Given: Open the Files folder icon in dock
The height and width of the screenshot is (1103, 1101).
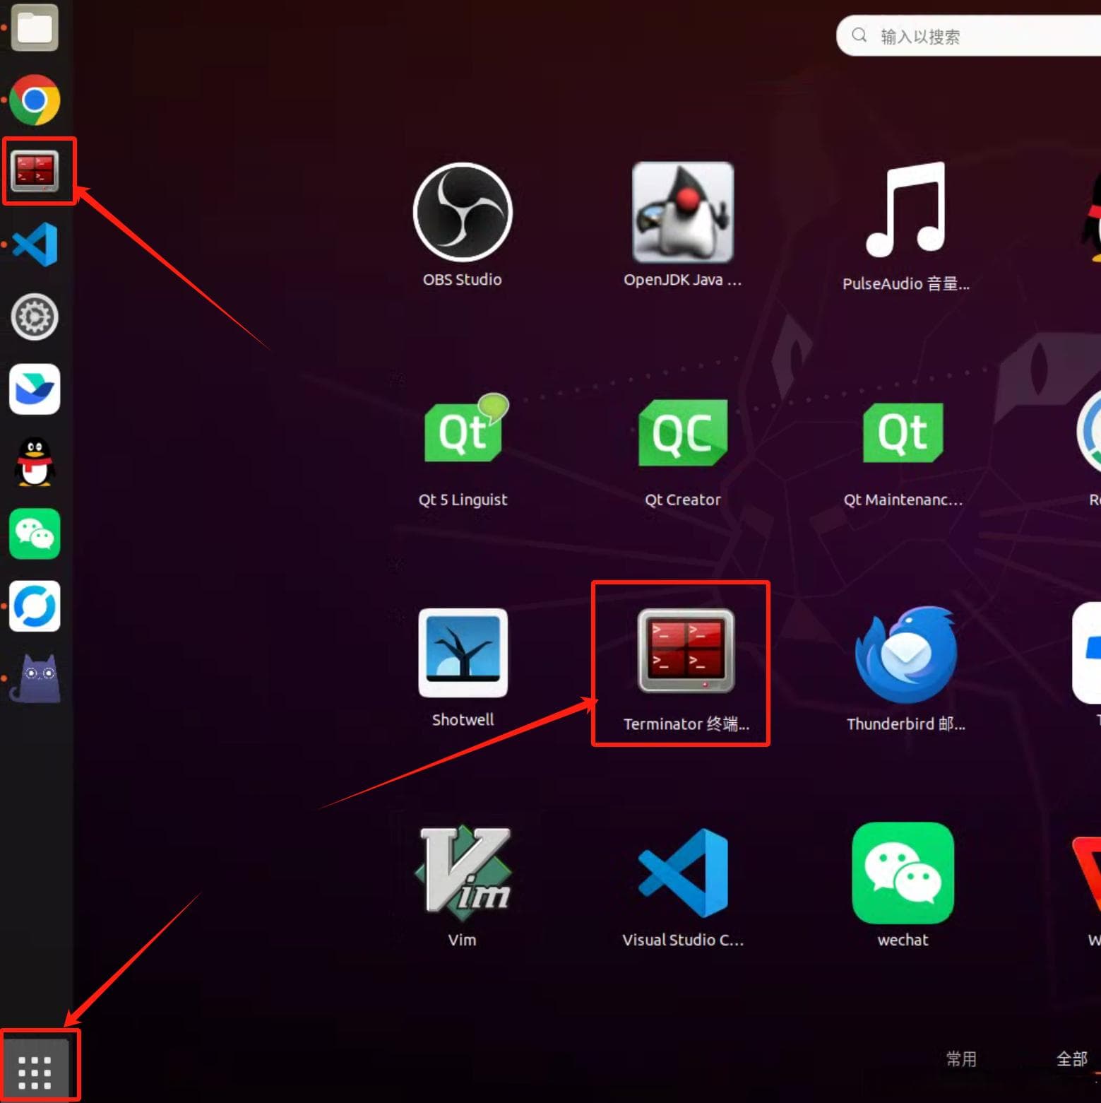Looking at the screenshot, I should coord(35,28).
